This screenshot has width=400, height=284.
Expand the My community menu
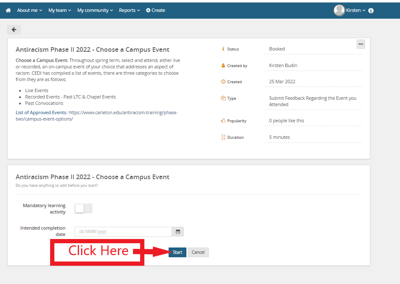[95, 11]
